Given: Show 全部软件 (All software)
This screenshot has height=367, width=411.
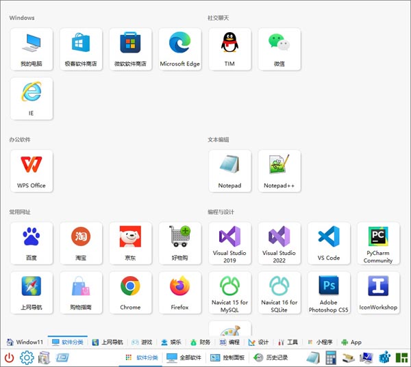Looking at the screenshot, I should point(184,357).
